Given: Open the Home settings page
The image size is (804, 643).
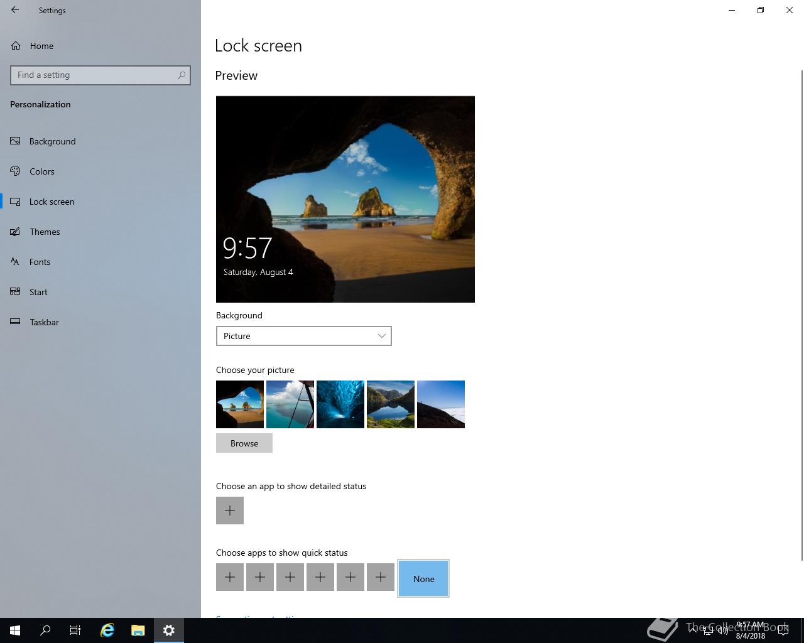Looking at the screenshot, I should tap(100, 46).
